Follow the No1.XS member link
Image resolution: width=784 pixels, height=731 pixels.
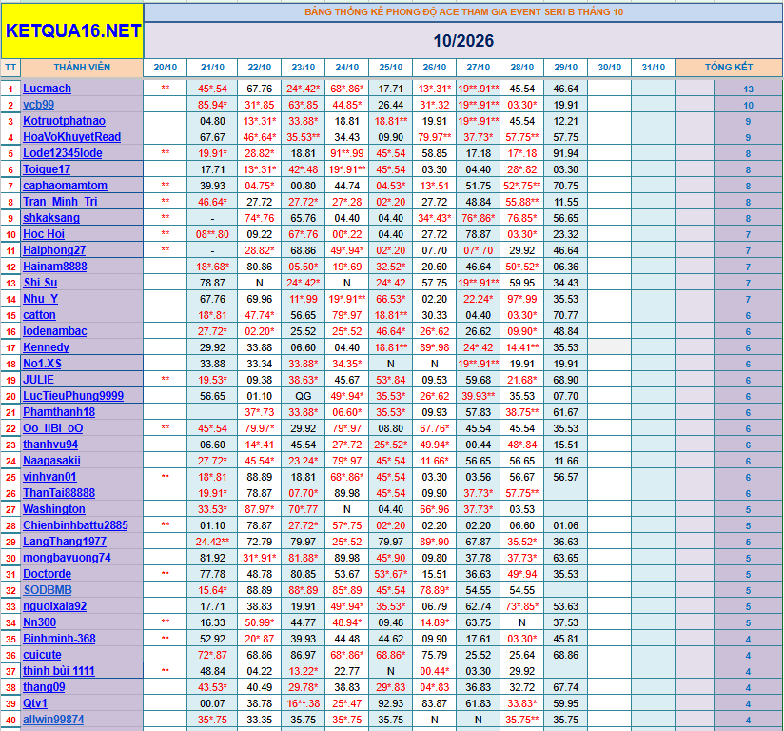coord(42,364)
